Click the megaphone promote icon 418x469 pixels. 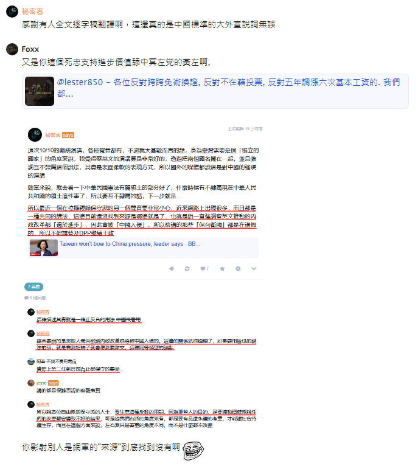click(x=172, y=269)
